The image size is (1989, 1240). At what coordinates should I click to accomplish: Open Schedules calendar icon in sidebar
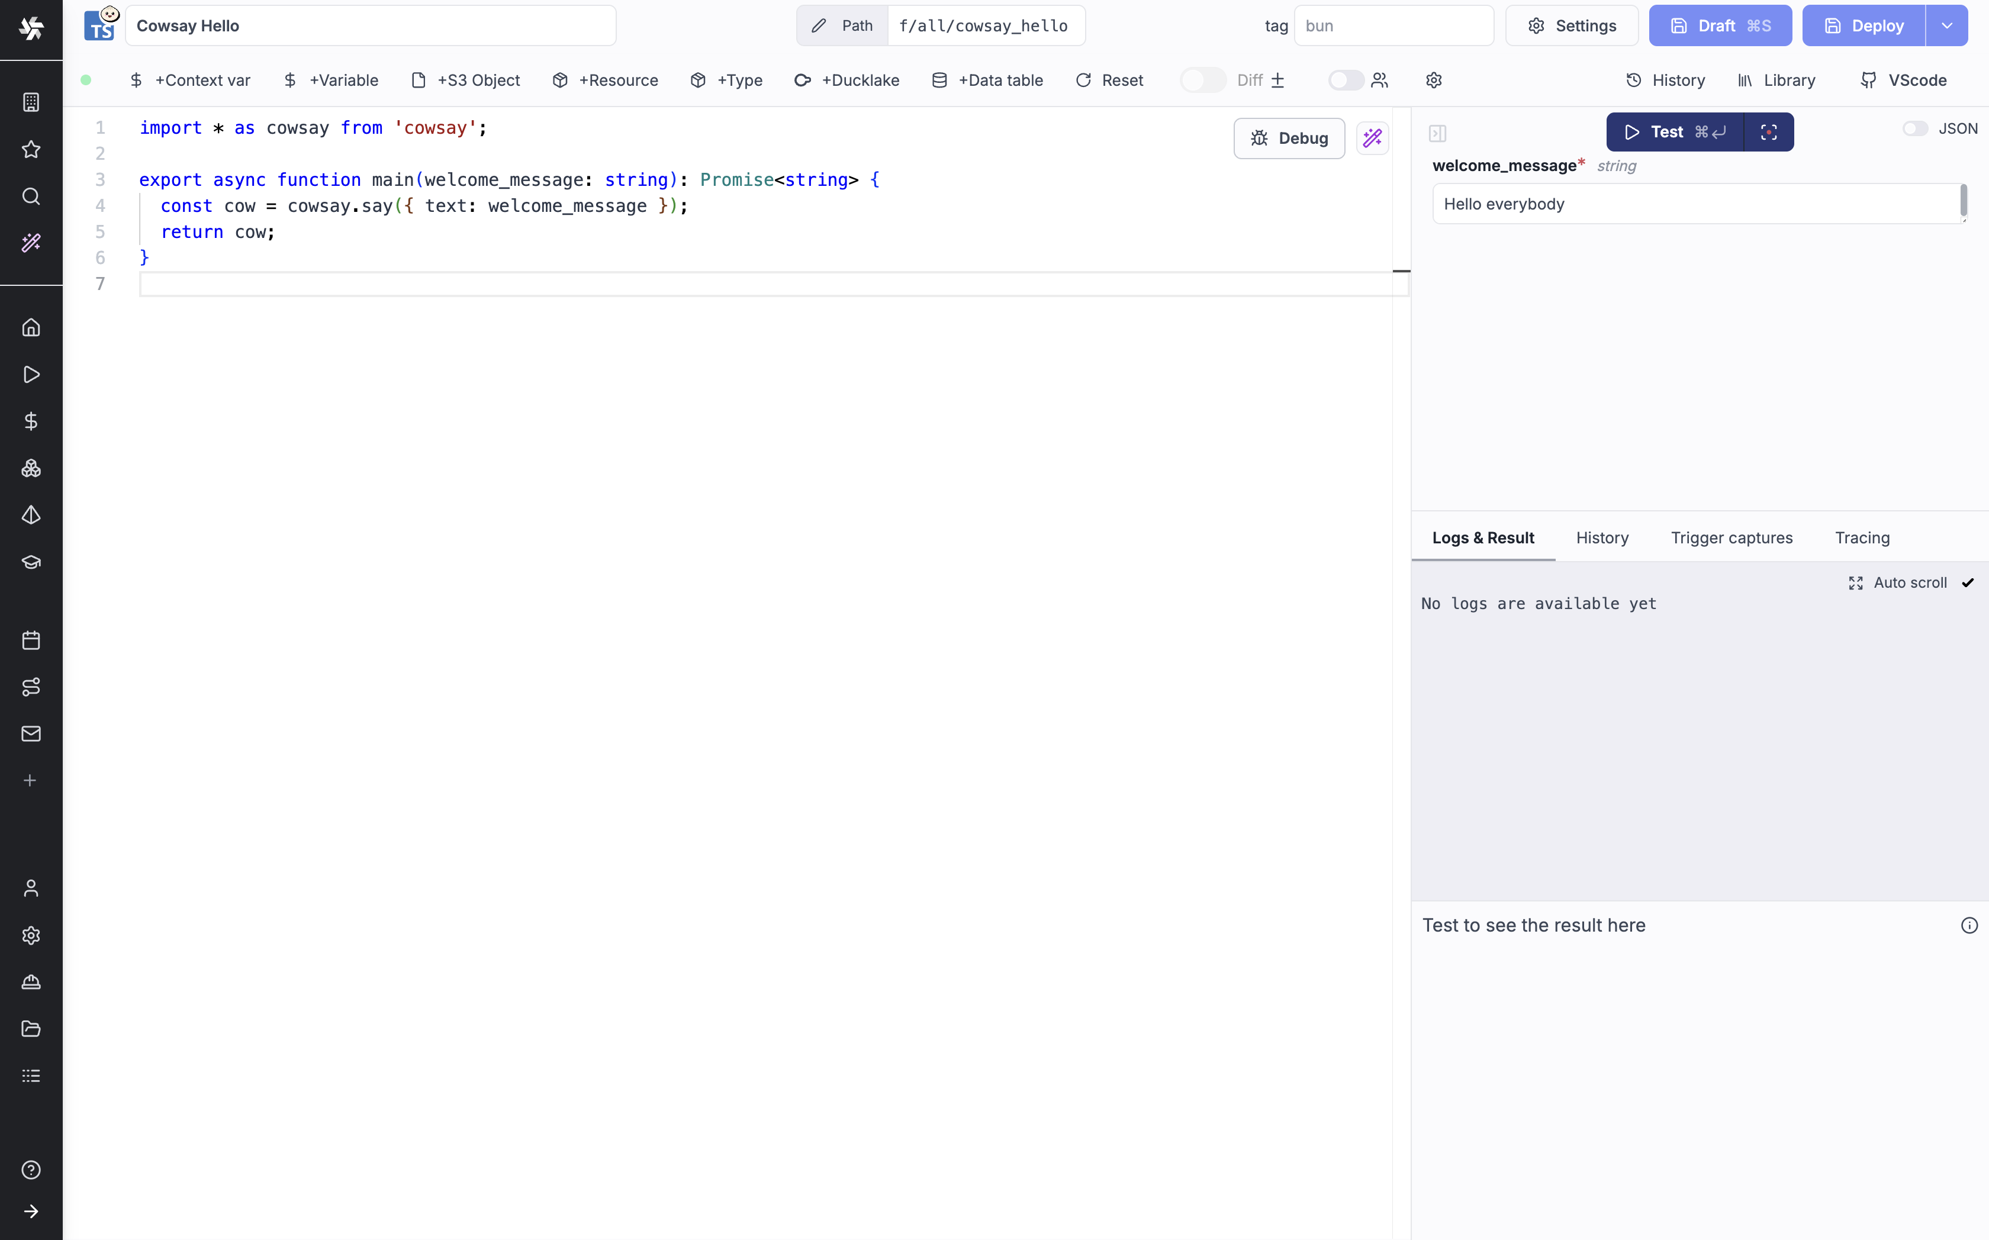(31, 640)
